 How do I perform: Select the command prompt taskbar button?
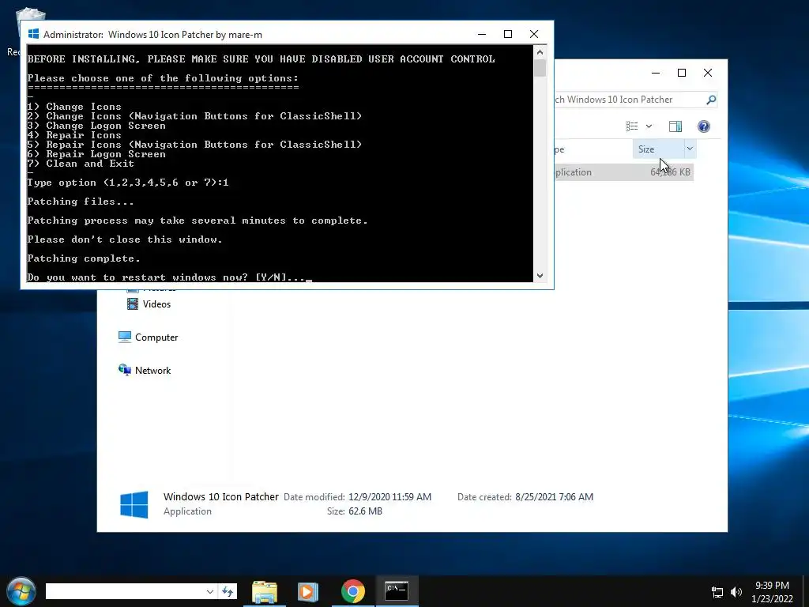397,591
